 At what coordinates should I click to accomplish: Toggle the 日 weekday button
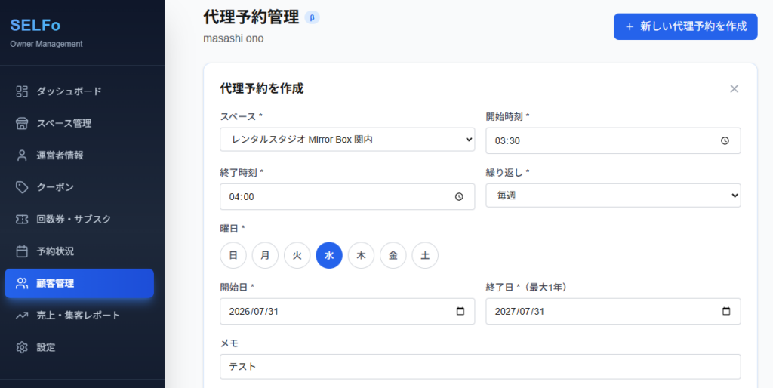[x=233, y=255]
